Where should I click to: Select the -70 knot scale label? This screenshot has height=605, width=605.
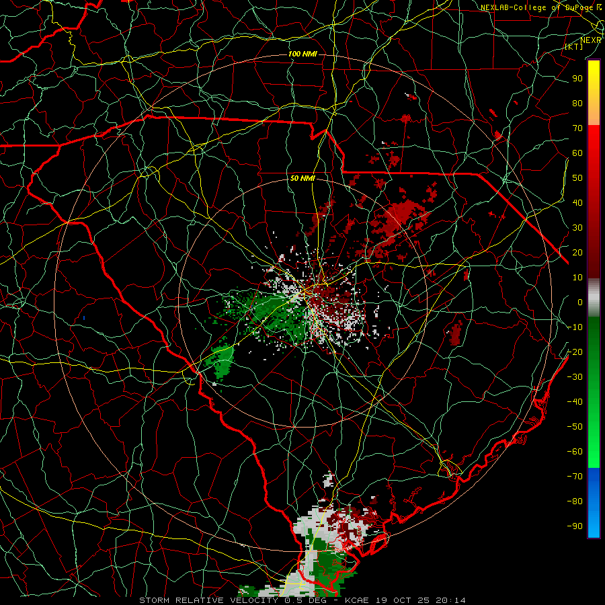click(x=575, y=477)
